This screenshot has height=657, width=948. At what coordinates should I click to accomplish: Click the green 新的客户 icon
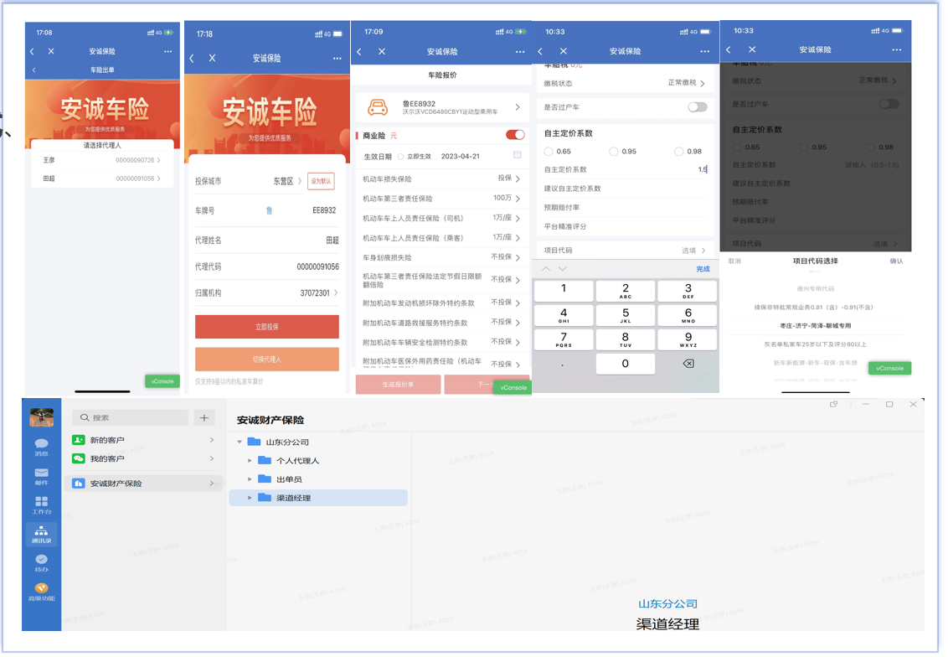(78, 440)
